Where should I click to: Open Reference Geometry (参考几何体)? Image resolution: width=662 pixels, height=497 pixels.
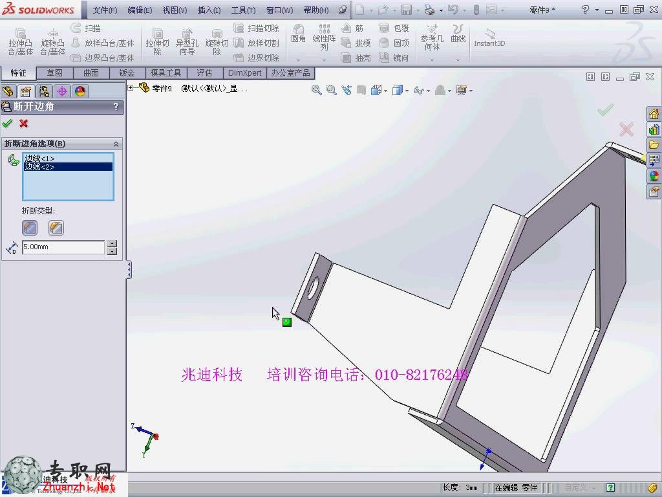[x=432, y=37]
